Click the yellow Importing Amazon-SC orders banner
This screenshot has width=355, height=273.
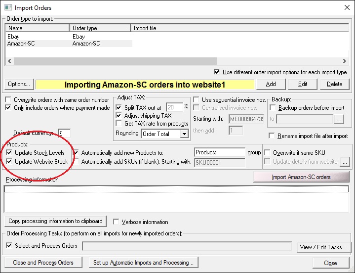coord(145,85)
